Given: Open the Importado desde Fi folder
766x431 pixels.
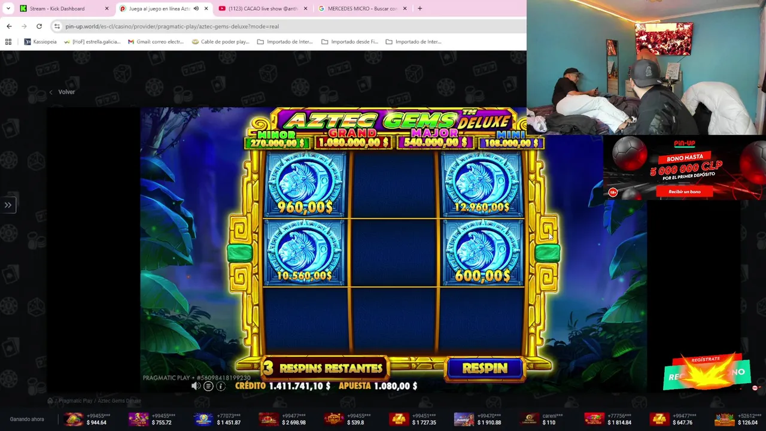Looking at the screenshot, I should coord(349,42).
